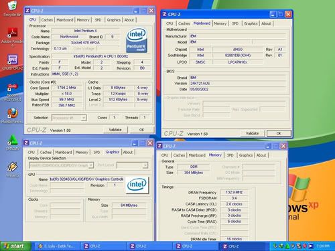Screen dimensions: 335x251
Task: Open Graphics tab in the Memory window
Action: click(x=246, y=155)
